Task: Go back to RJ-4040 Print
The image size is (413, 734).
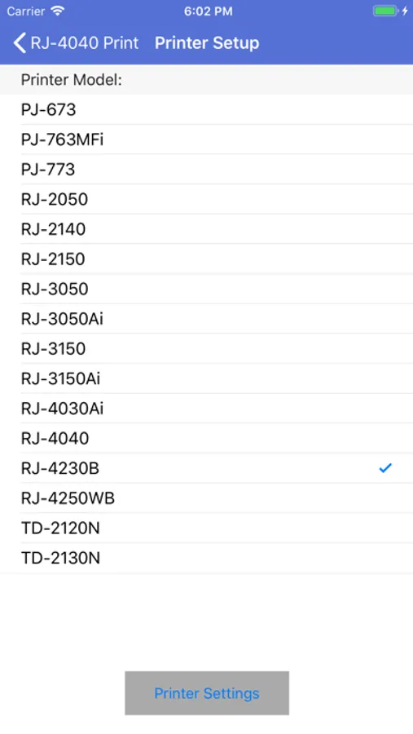Action: tap(77, 43)
